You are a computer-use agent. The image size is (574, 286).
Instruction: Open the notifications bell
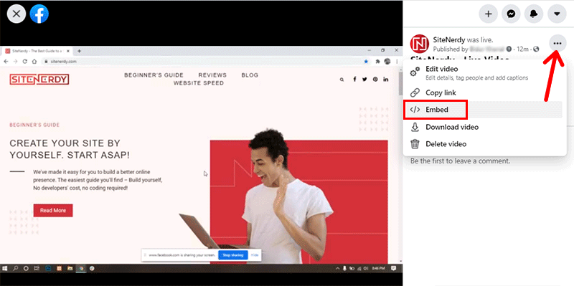534,14
